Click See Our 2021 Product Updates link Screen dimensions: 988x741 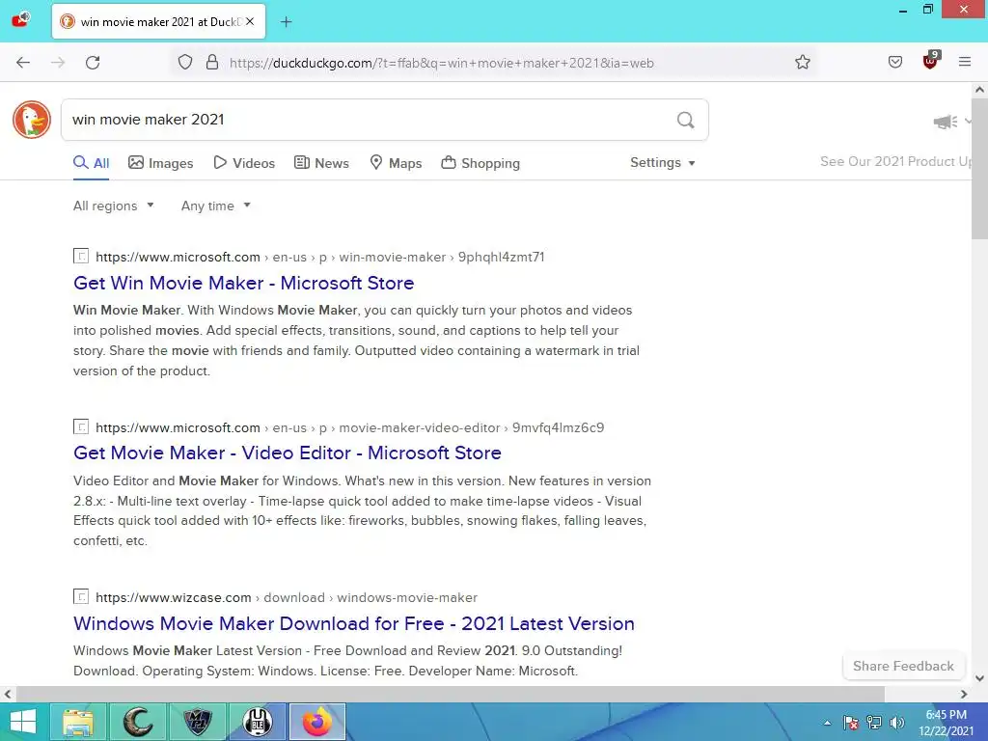point(895,161)
